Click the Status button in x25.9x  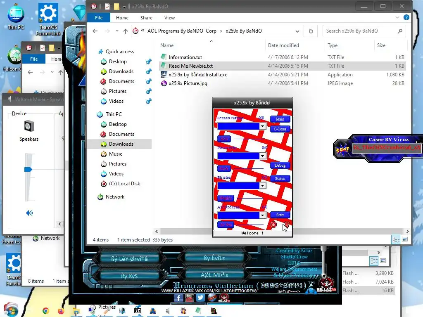tap(280, 178)
